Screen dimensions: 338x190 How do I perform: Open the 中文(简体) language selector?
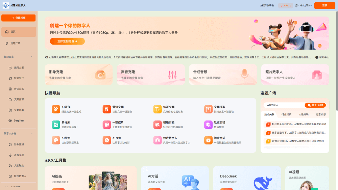click(304, 5)
